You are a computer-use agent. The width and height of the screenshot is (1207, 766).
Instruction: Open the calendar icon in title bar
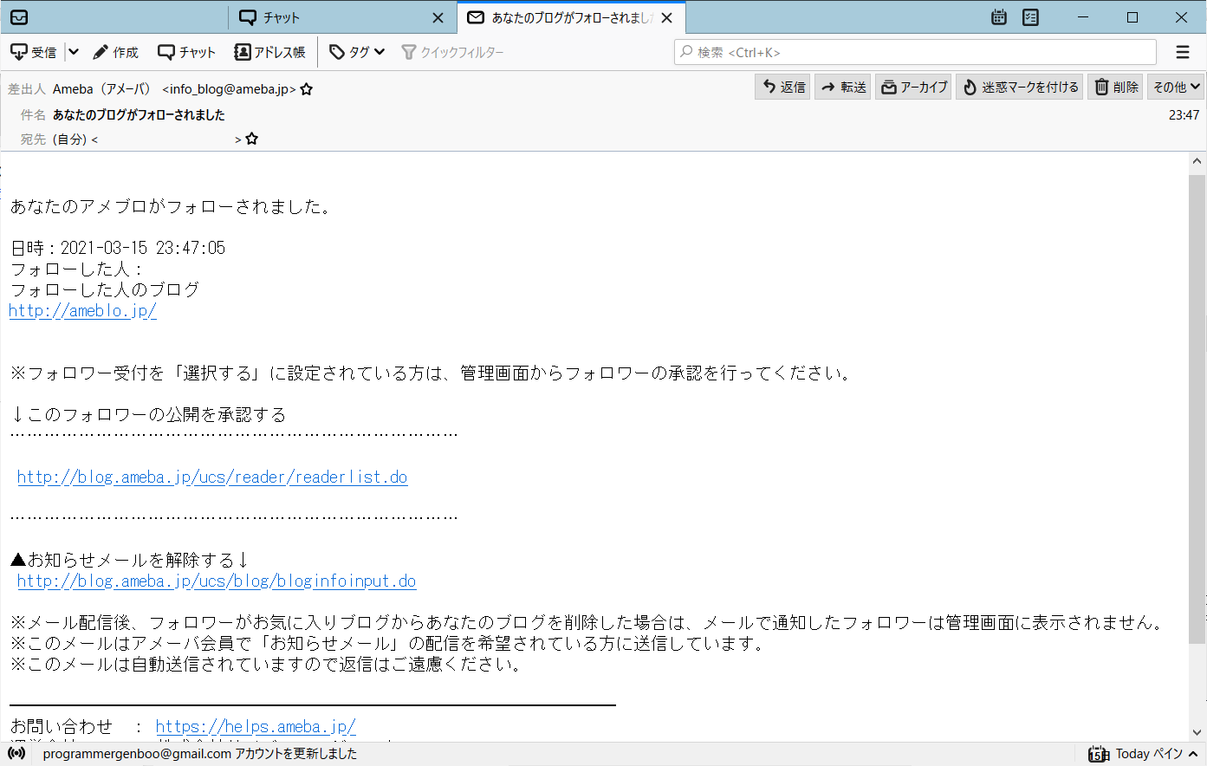point(999,17)
